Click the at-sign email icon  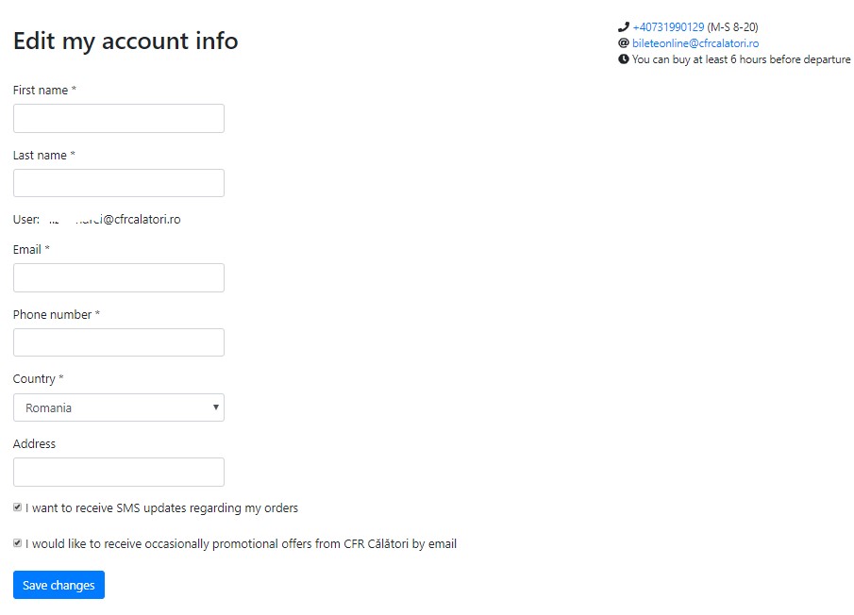tap(624, 43)
